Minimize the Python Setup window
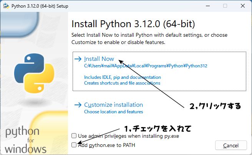 click(x=208, y=6)
